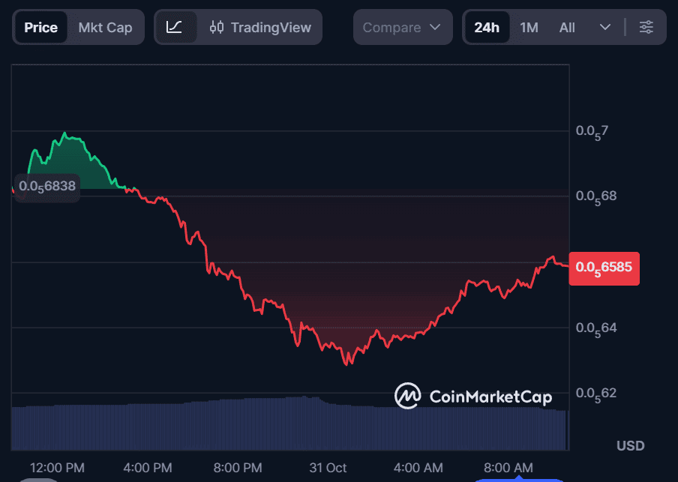The image size is (678, 482).
Task: Click the volume bar area below chart
Action: (285, 420)
